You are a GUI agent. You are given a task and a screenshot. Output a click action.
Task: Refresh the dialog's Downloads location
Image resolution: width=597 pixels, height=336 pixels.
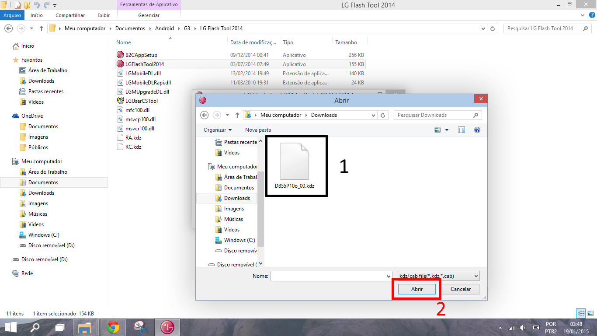point(383,115)
